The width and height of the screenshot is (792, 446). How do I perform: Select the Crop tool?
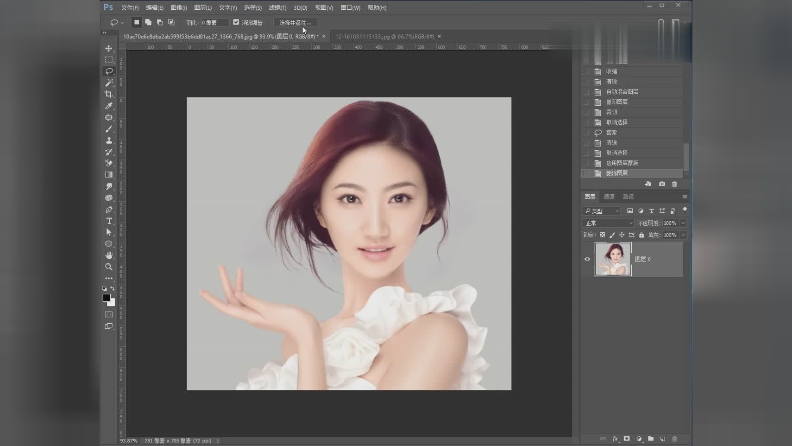(x=109, y=94)
